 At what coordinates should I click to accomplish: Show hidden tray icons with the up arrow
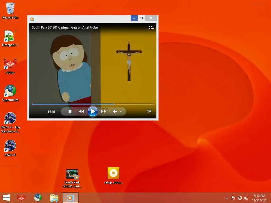[227, 198]
